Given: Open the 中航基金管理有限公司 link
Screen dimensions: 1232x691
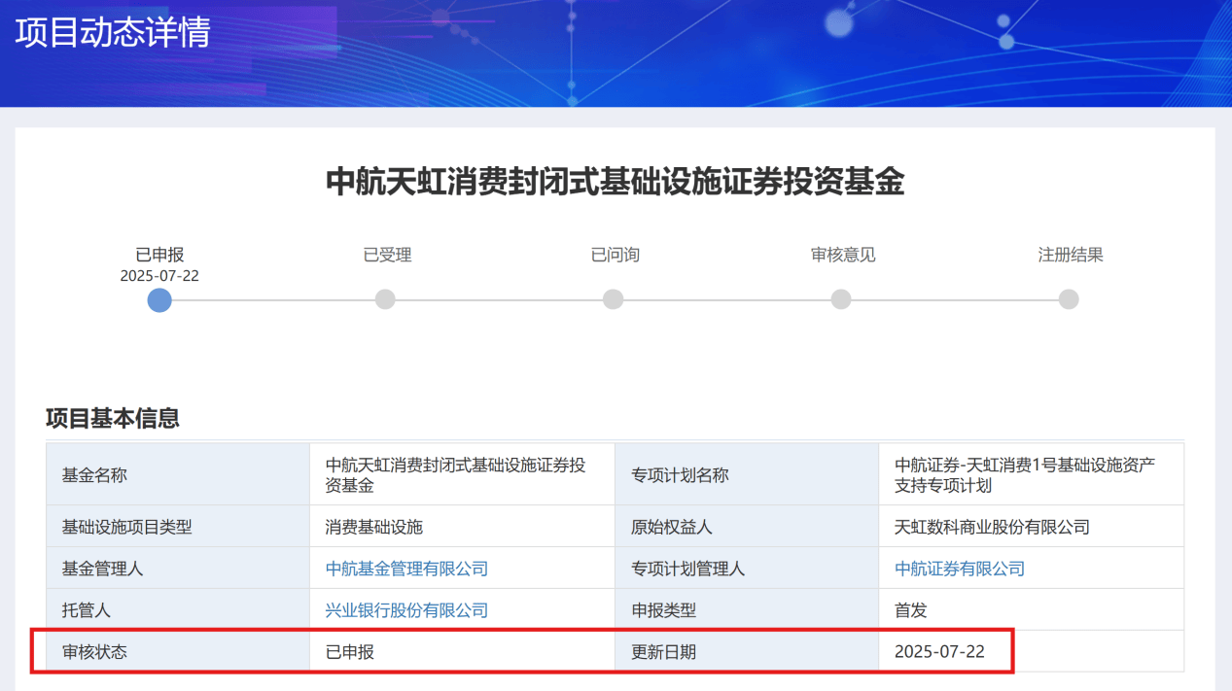Looking at the screenshot, I should point(406,569).
